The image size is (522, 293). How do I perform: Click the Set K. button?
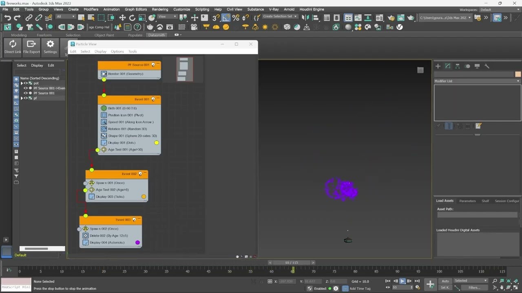click(x=445, y=288)
